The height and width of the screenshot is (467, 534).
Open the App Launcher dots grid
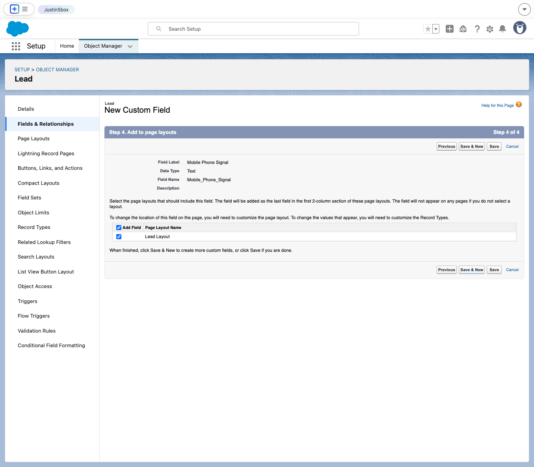click(16, 46)
